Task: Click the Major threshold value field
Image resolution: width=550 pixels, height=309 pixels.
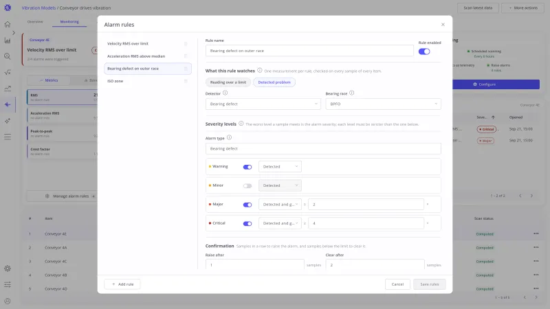Action: pyautogui.click(x=366, y=204)
